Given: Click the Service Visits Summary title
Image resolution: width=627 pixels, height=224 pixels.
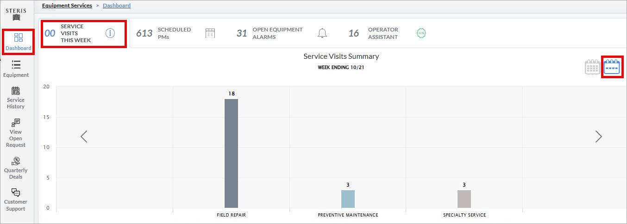Looking at the screenshot, I should pos(341,56).
